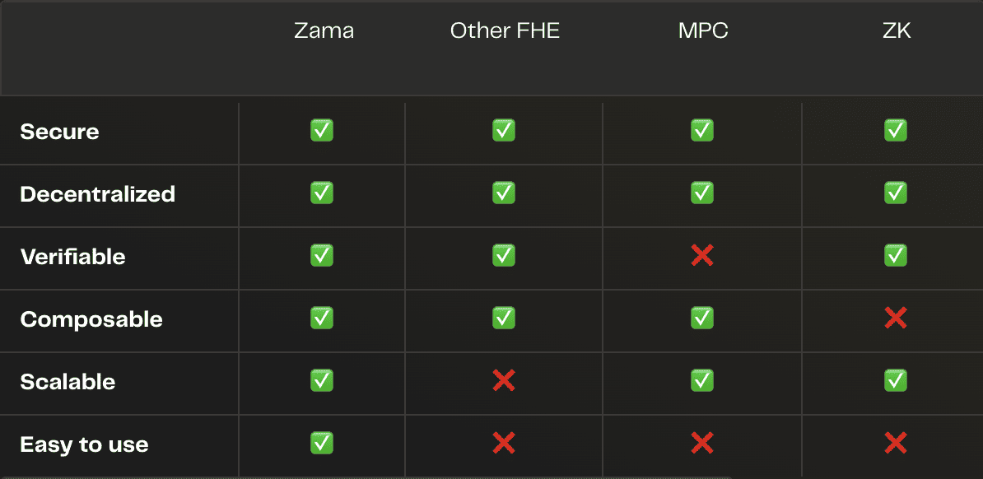Image resolution: width=983 pixels, height=479 pixels.
Task: Select the Other FHE column header
Action: (x=505, y=31)
